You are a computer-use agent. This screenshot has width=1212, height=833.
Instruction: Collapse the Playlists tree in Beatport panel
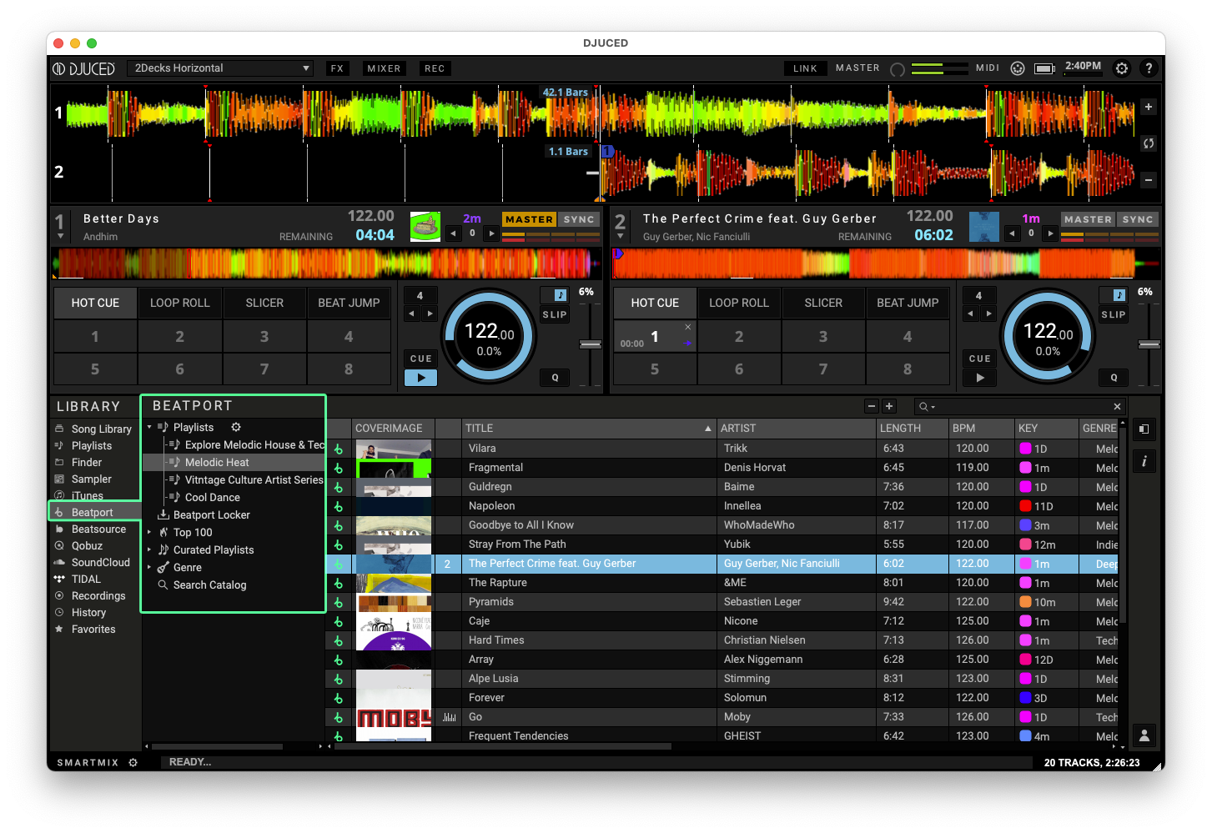click(x=151, y=427)
